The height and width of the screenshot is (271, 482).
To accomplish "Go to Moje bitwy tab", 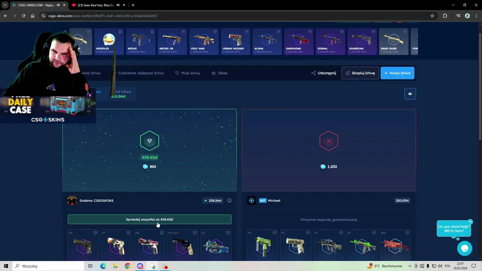I will coord(188,73).
